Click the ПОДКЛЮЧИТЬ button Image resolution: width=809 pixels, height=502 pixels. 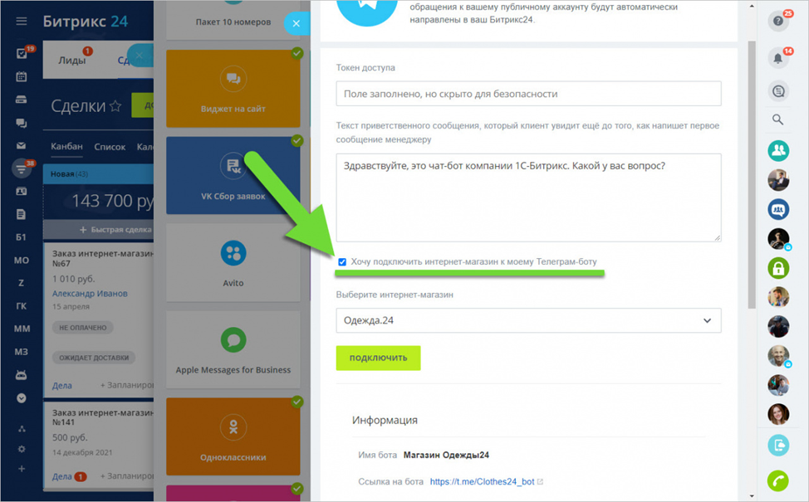click(378, 358)
